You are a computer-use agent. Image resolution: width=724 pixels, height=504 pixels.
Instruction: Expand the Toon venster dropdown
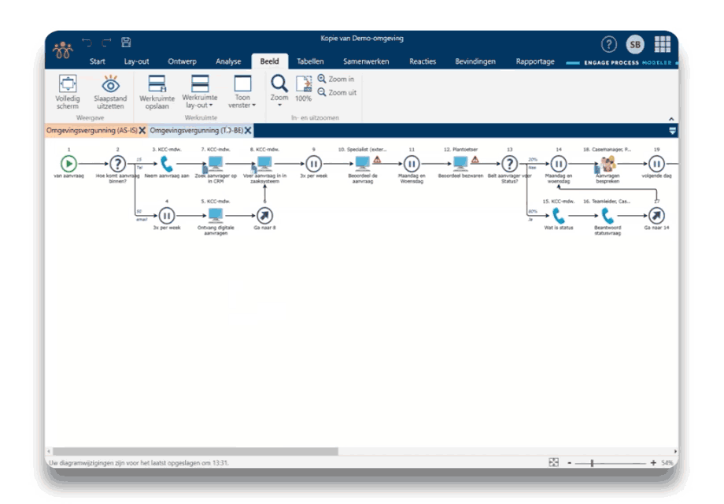coord(242,91)
